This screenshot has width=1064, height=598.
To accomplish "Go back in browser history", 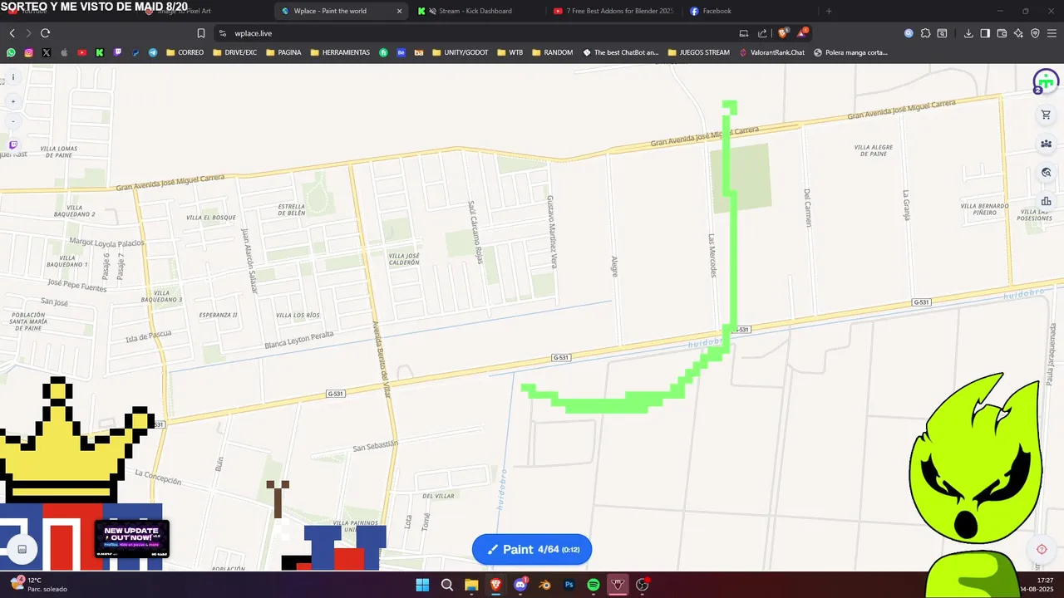I will click(12, 33).
